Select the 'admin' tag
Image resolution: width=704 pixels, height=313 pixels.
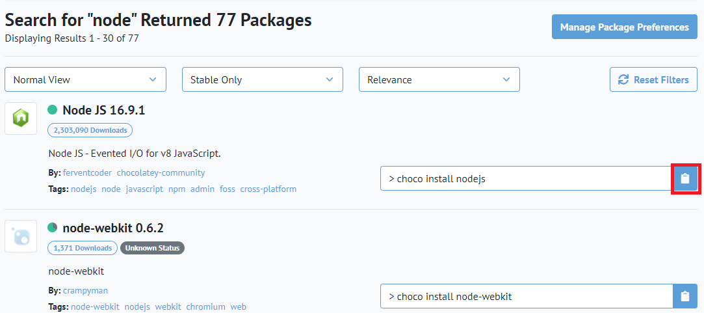(203, 189)
